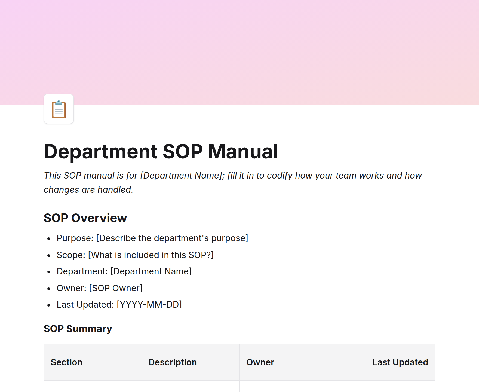Click the Section column header

tap(93, 362)
